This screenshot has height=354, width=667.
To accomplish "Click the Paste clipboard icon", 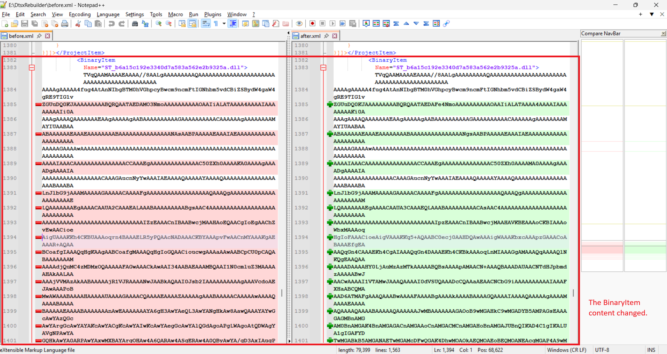I will click(98, 24).
